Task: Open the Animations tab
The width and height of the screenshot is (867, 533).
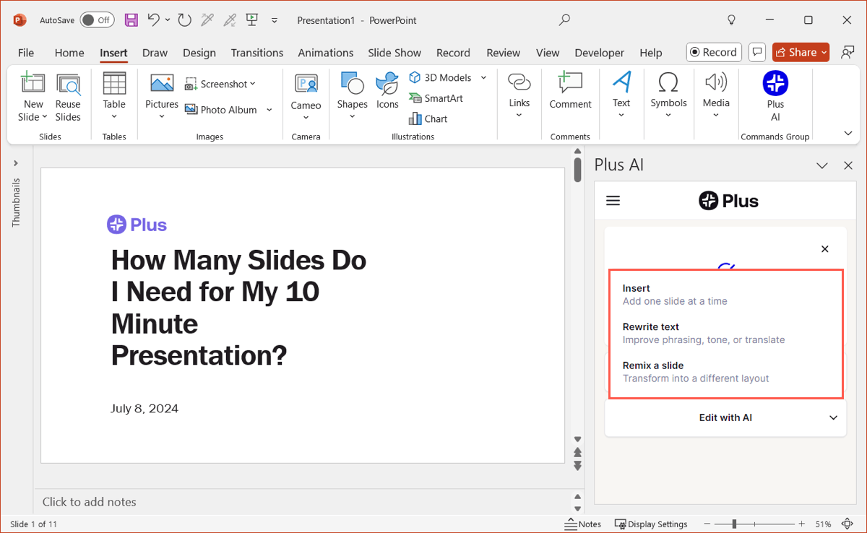Action: [326, 53]
